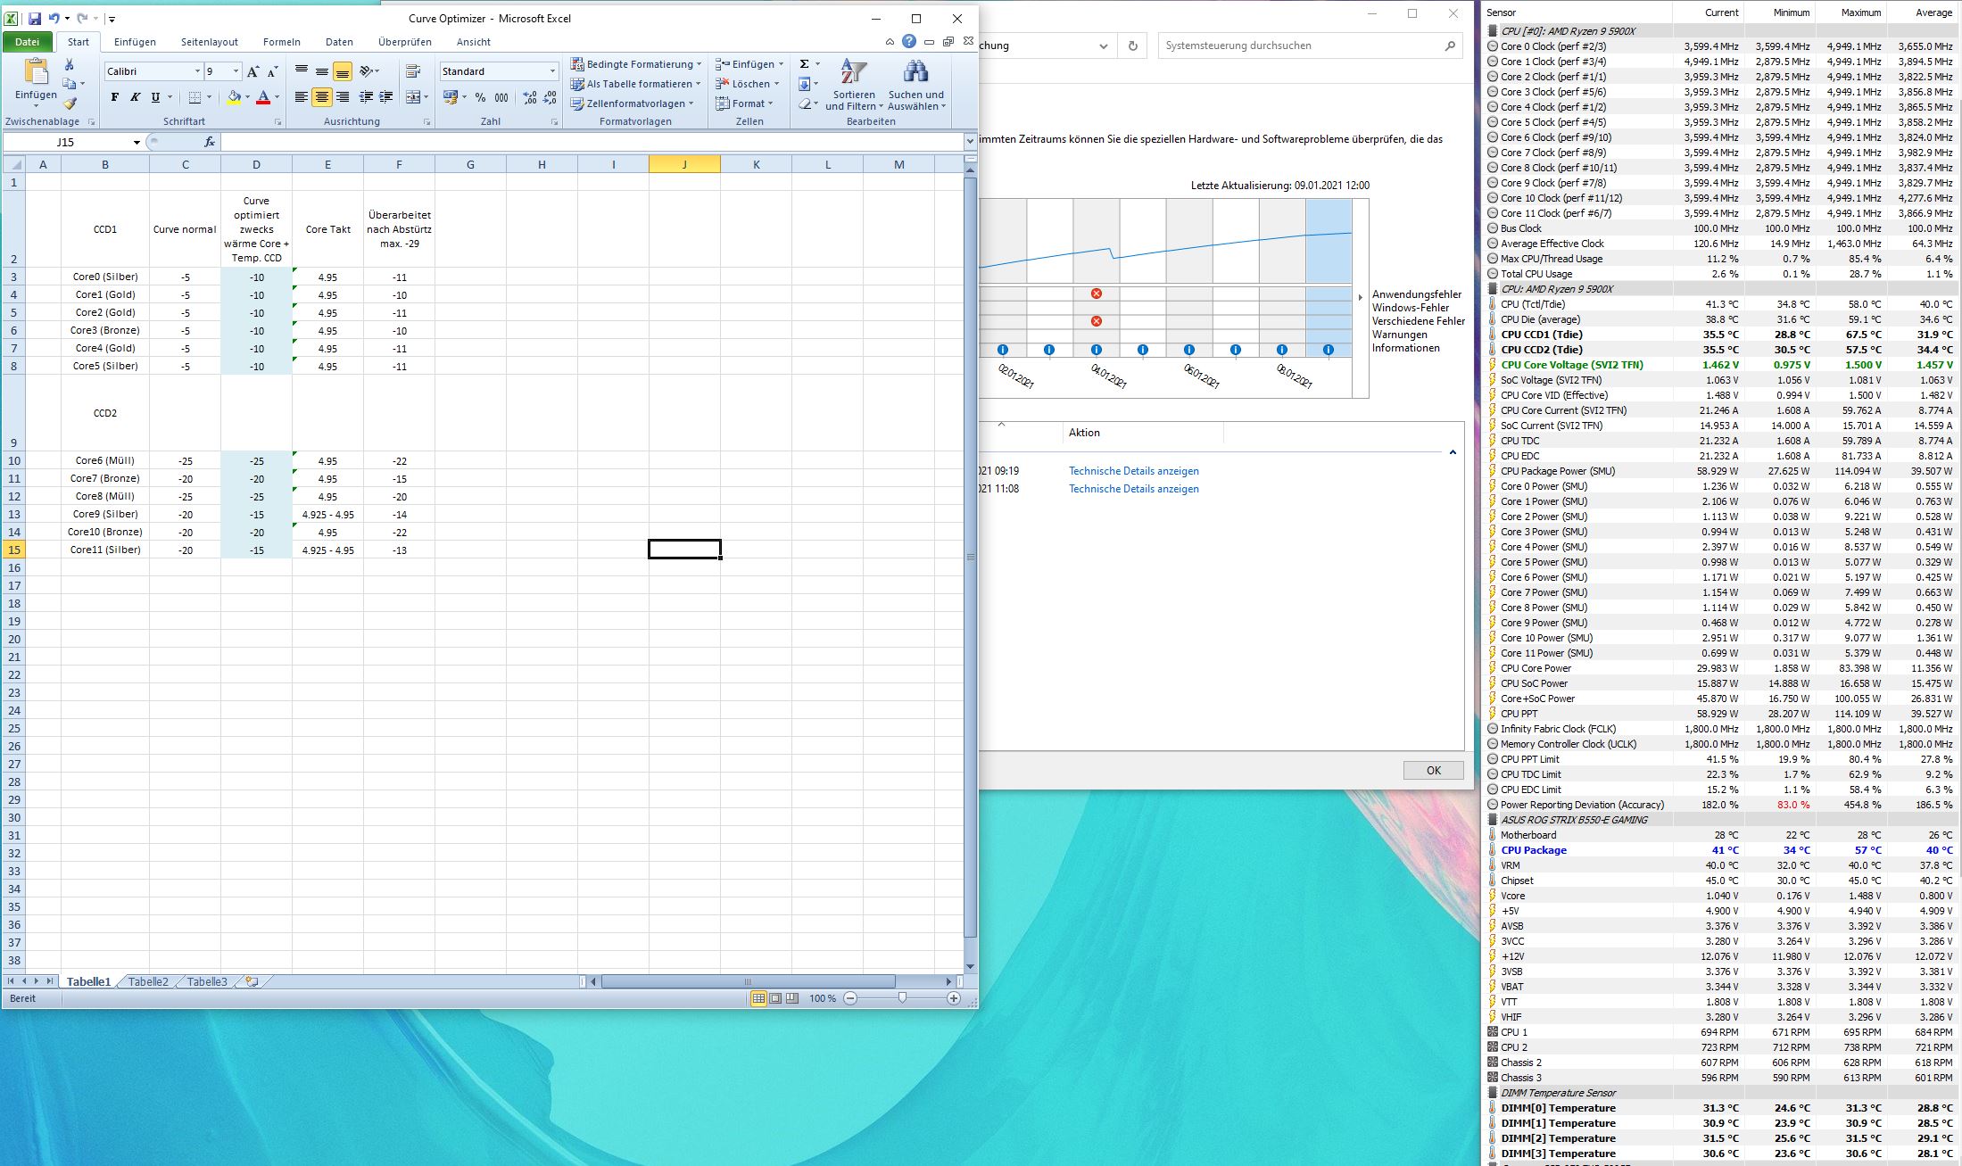Click the save icon in quick access
The height and width of the screenshot is (1166, 1962).
[34, 18]
